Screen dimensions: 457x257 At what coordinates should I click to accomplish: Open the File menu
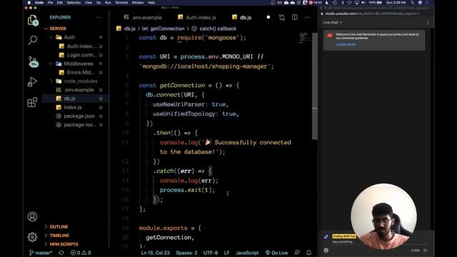click(x=50, y=2)
